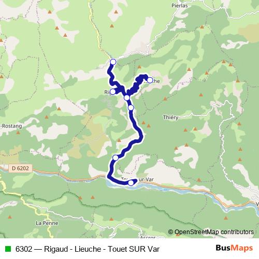Click the Pierlas village label
Image resolution: width=259 pixels, height=259 pixels.
click(180, 6)
